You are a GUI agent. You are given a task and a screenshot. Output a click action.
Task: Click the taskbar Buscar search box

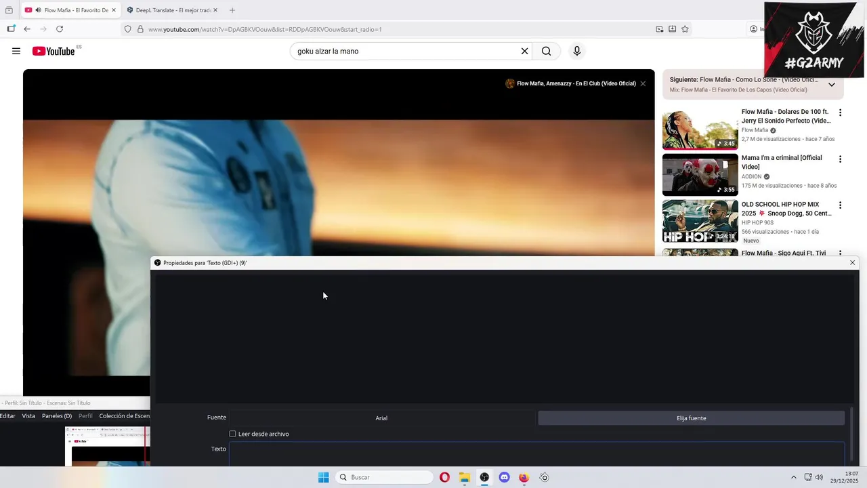tap(383, 477)
